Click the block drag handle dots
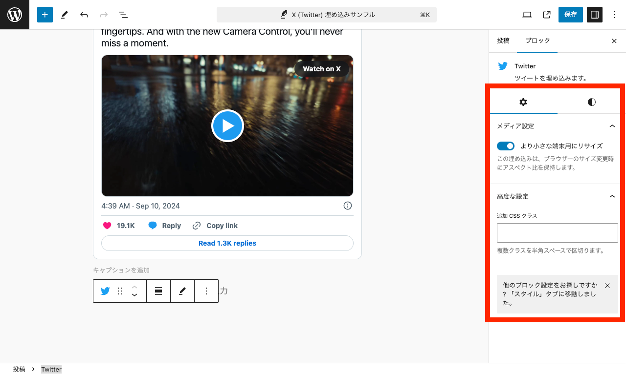The height and width of the screenshot is (375, 626). [120, 291]
